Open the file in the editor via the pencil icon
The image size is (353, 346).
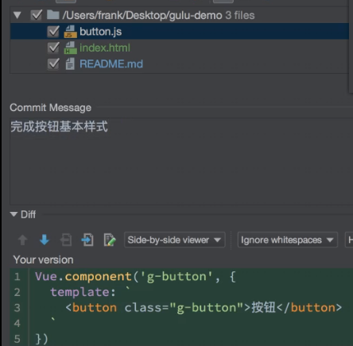(110, 240)
